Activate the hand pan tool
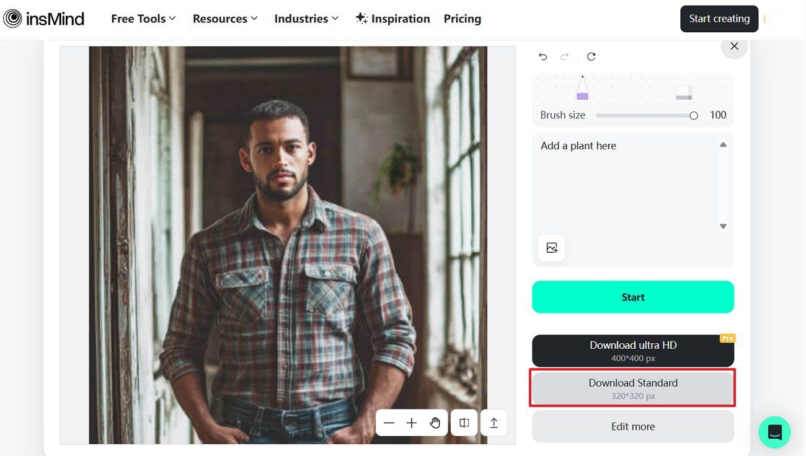806x456 pixels. (x=435, y=423)
